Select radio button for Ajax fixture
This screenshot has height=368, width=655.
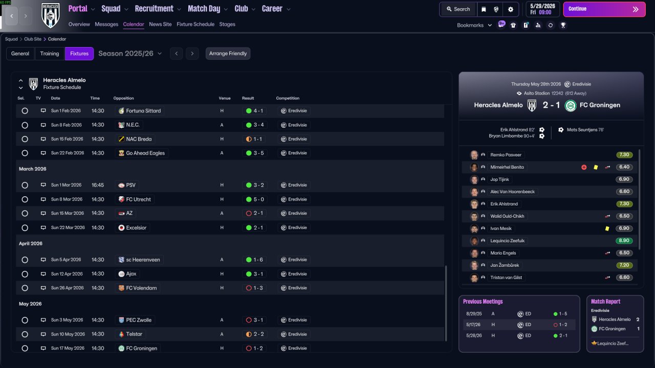[x=25, y=274]
